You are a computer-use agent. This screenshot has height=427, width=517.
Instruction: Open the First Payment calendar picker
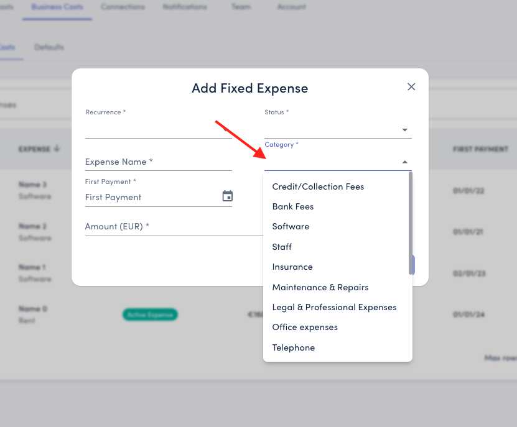coord(228,196)
